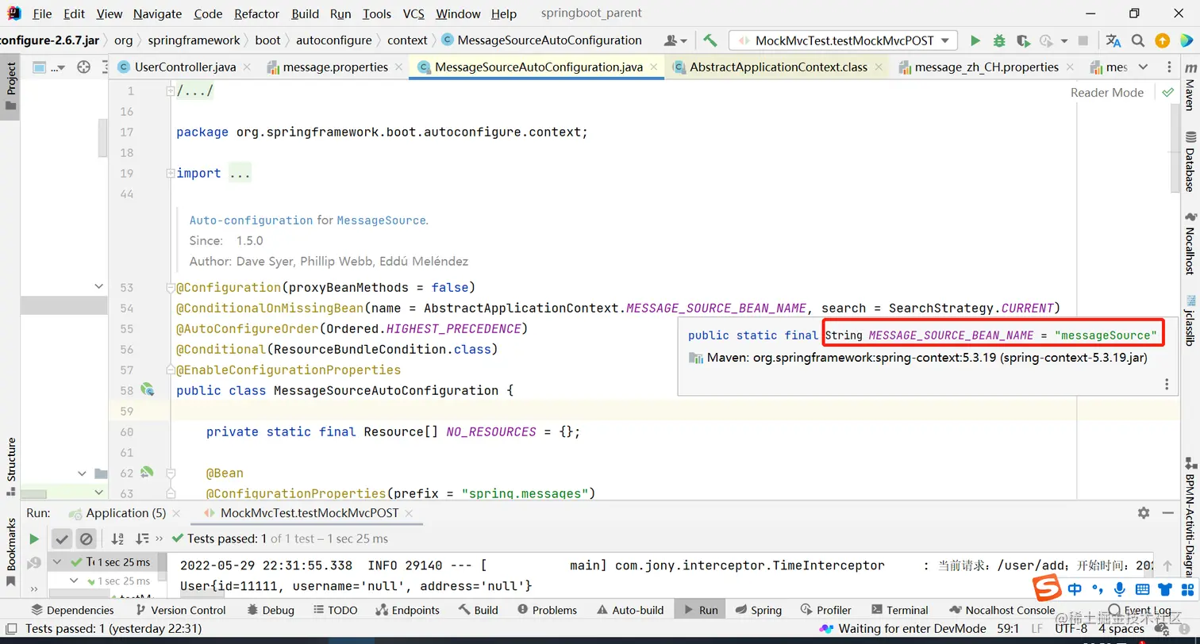Screen dimensions: 1200x644
Task: Close the message.properties editor tab
Action: (x=400, y=67)
